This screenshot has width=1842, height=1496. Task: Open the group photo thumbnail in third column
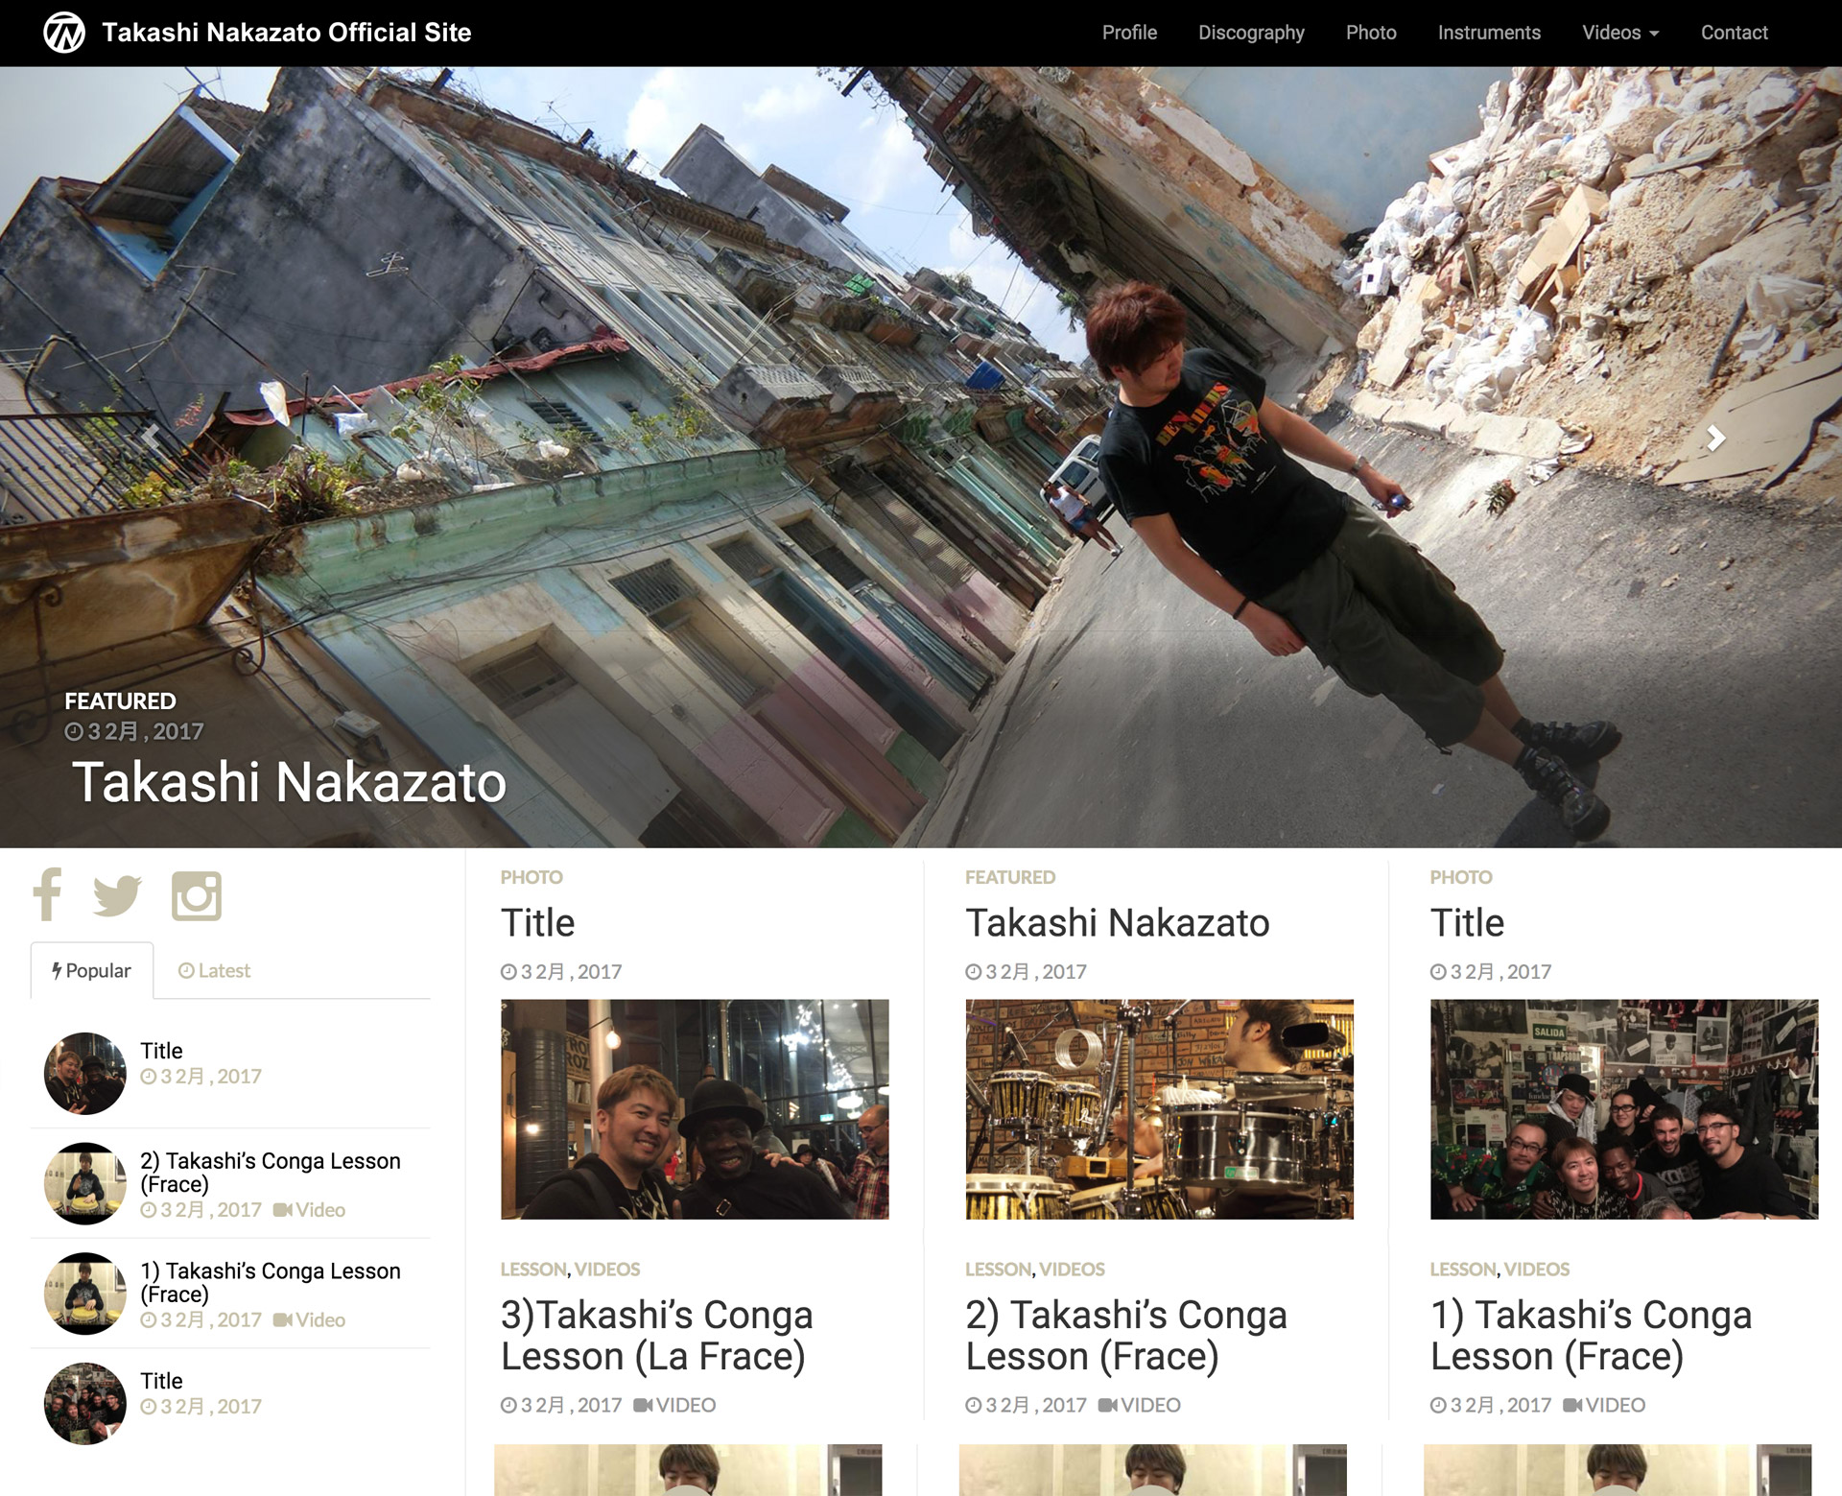pyautogui.click(x=1624, y=1109)
